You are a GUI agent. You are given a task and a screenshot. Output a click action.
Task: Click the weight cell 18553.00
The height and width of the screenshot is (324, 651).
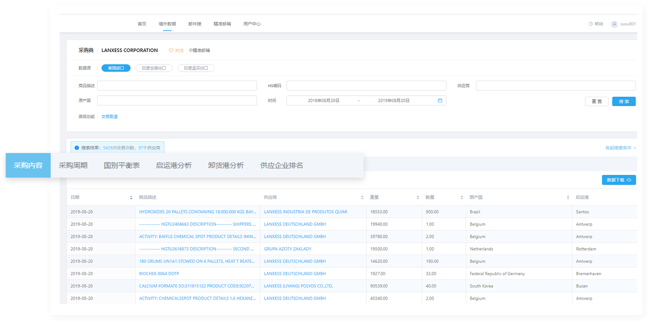point(379,212)
